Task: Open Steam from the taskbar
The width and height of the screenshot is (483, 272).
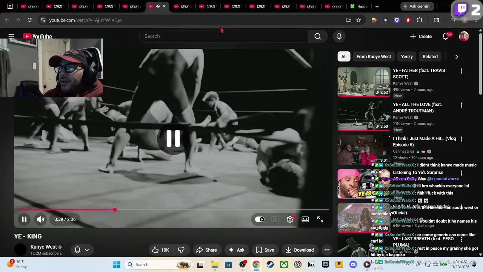Action: (x=270, y=264)
